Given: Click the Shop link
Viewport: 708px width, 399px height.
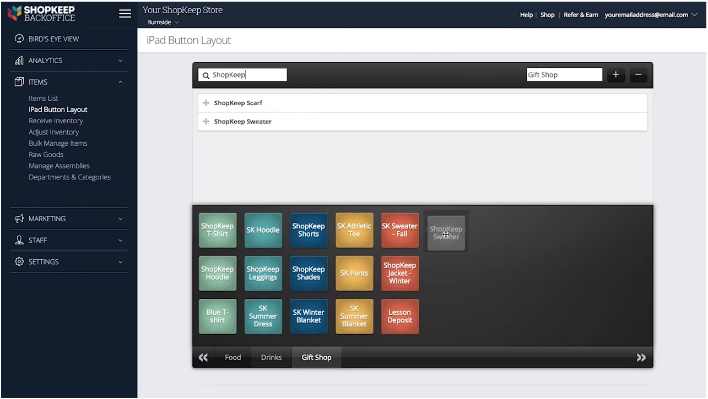Looking at the screenshot, I should (547, 15).
